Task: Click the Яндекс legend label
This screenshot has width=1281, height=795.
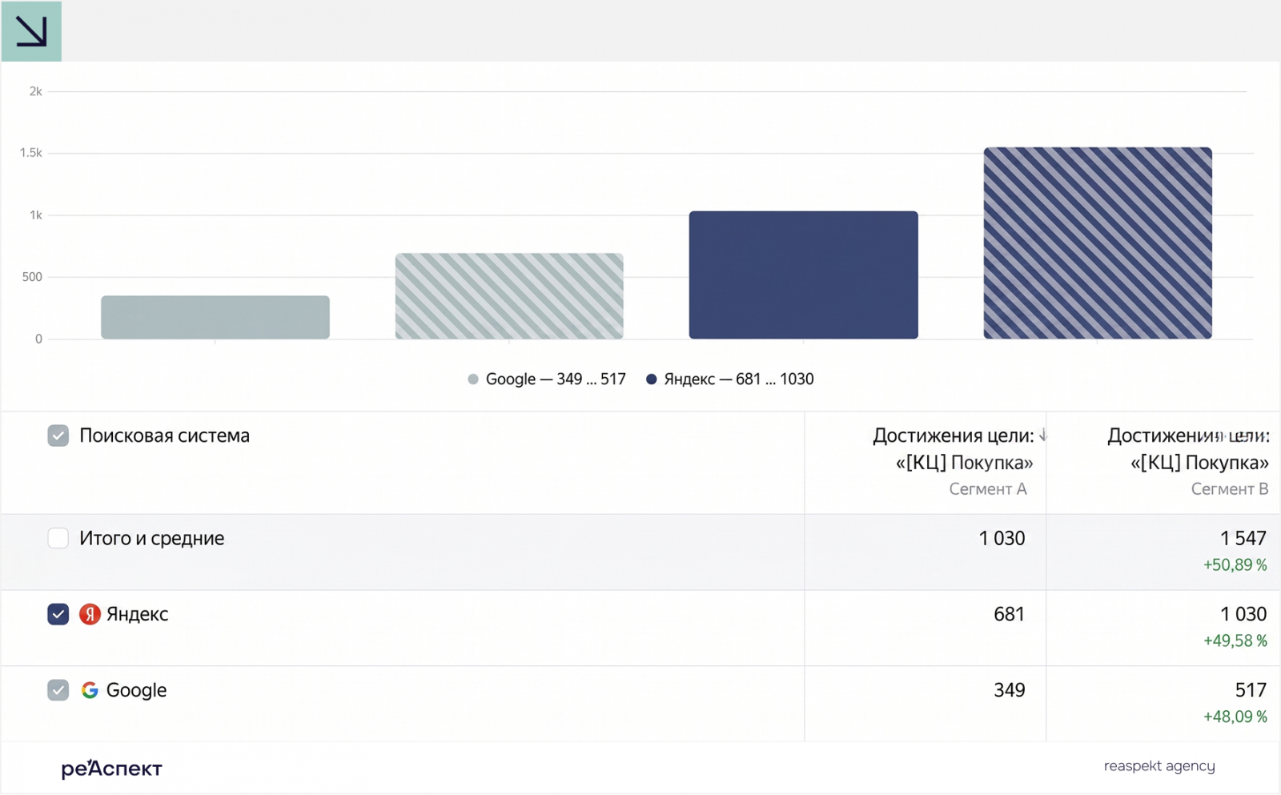Action: tap(739, 379)
